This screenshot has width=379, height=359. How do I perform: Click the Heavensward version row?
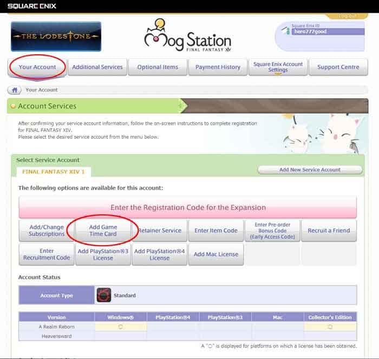[x=187, y=336]
